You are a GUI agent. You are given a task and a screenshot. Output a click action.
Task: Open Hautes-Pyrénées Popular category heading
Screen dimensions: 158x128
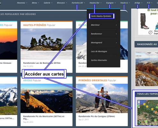point(39,25)
